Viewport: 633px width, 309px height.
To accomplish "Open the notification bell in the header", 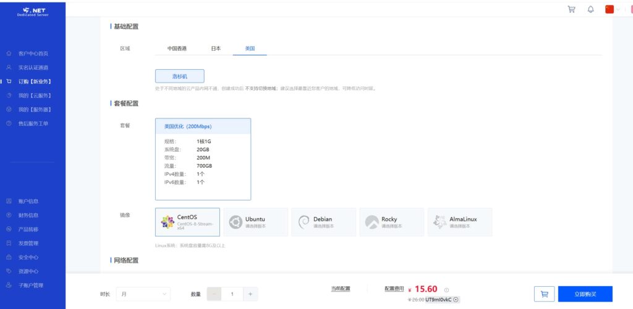I will pos(590,9).
